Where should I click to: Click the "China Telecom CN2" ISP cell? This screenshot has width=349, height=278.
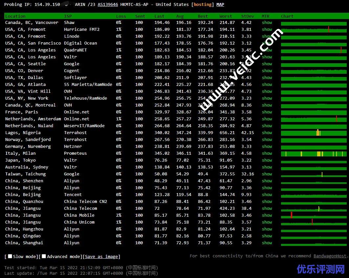pyautogui.click(x=85, y=202)
